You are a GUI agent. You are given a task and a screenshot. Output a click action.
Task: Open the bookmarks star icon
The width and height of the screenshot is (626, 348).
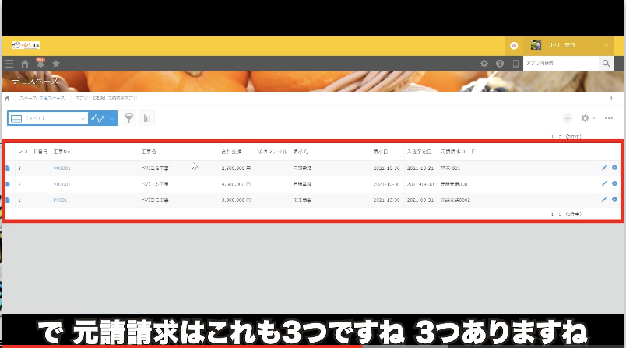tap(56, 64)
